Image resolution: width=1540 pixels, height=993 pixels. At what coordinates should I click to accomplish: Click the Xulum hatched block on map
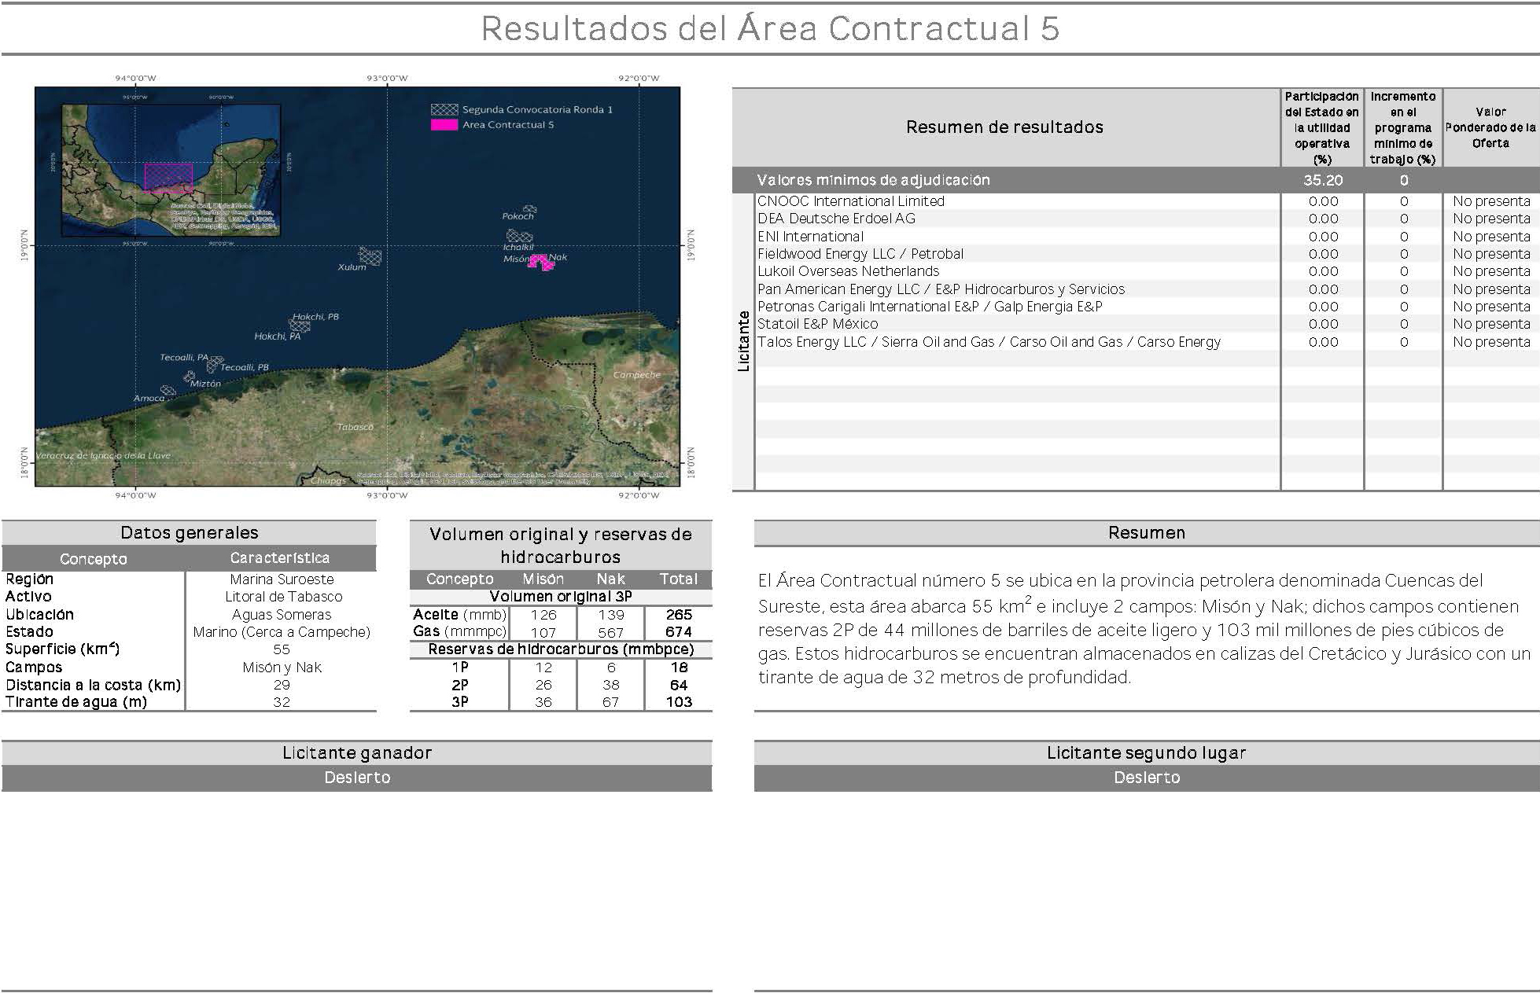coord(370,256)
